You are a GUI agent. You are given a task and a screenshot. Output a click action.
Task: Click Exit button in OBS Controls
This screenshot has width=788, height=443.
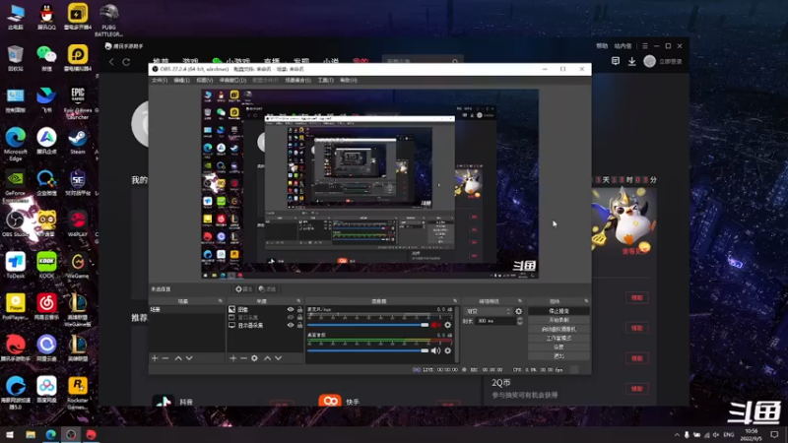click(x=558, y=356)
